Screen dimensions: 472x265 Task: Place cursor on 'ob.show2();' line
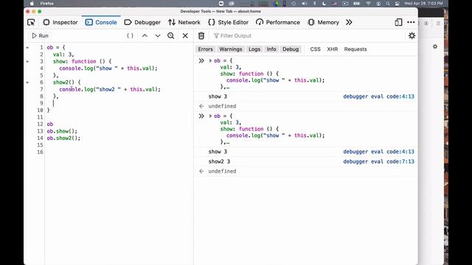63,138
